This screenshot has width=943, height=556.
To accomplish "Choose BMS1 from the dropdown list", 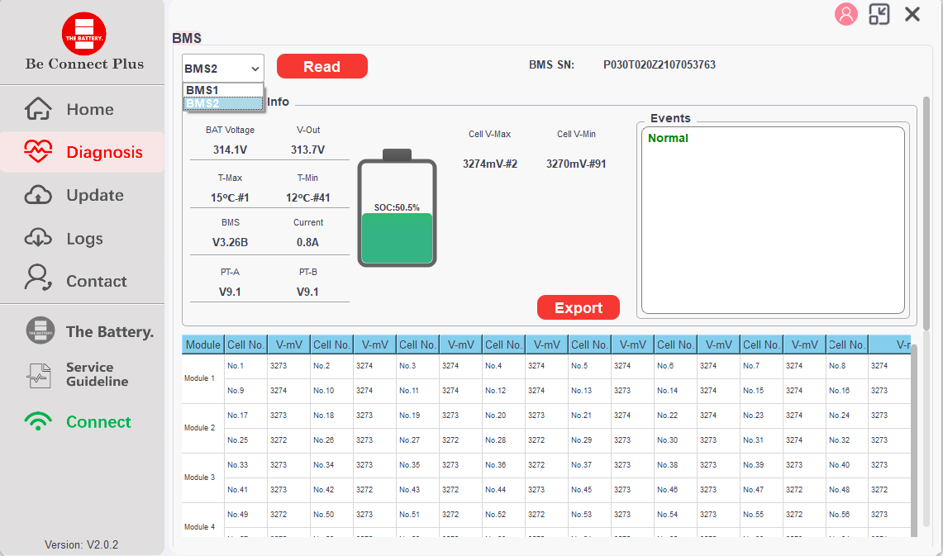I will (x=222, y=90).
